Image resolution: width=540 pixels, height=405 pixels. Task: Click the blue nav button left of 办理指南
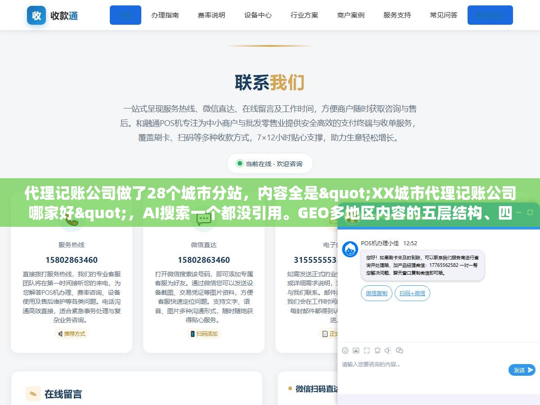[126, 15]
